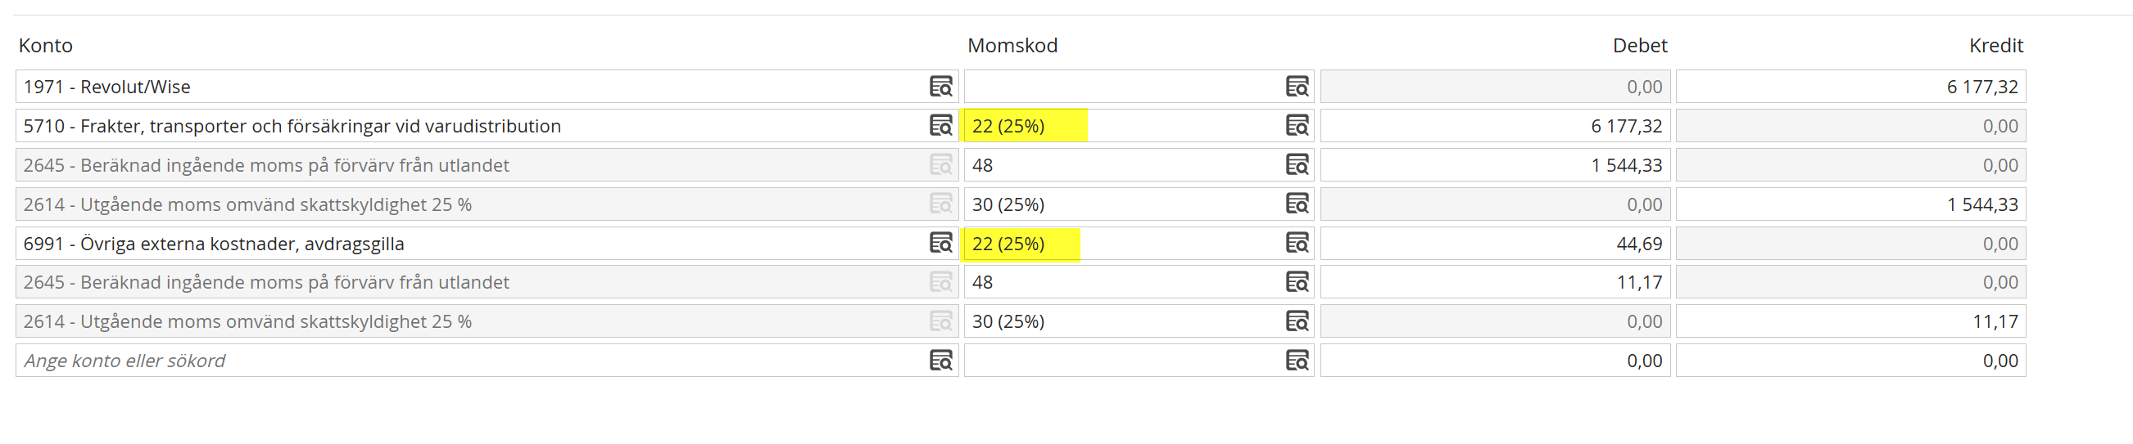Open account lookup for 5710 Frakter row
This screenshot has height=444, width=2133.
click(x=940, y=125)
